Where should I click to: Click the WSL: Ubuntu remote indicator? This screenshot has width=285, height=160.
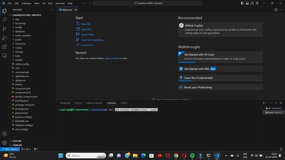click(10, 149)
